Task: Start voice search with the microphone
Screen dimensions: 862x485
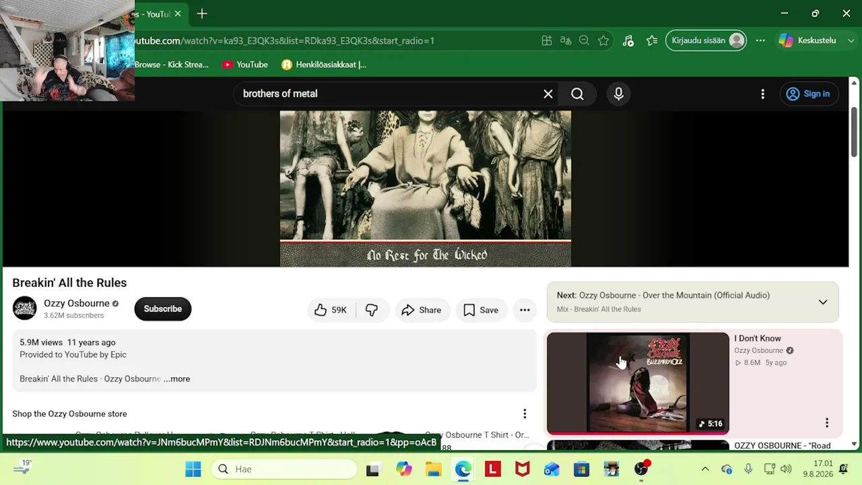Action: pyautogui.click(x=619, y=94)
